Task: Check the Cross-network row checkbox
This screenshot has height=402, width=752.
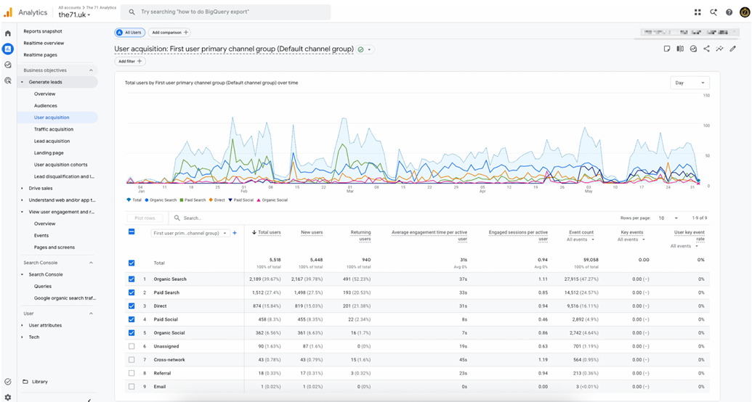Action: click(132, 359)
